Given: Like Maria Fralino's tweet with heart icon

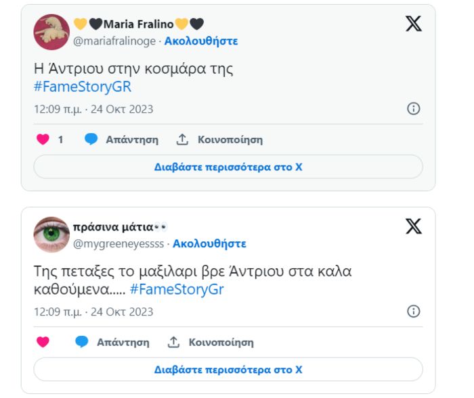Looking at the screenshot, I should (43, 139).
